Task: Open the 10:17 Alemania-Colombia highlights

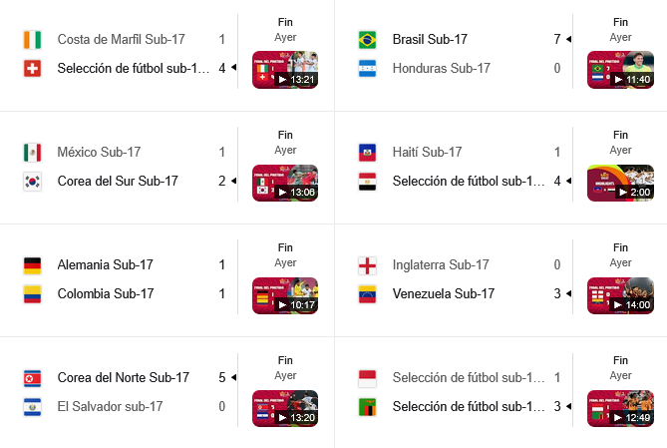Action: pyautogui.click(x=285, y=295)
